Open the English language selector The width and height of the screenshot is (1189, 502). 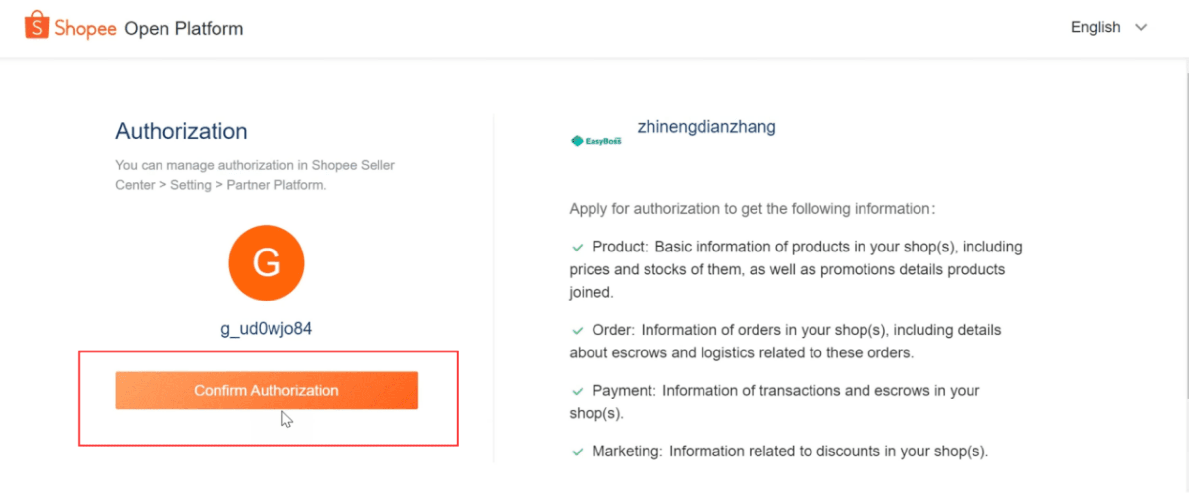pos(1109,27)
